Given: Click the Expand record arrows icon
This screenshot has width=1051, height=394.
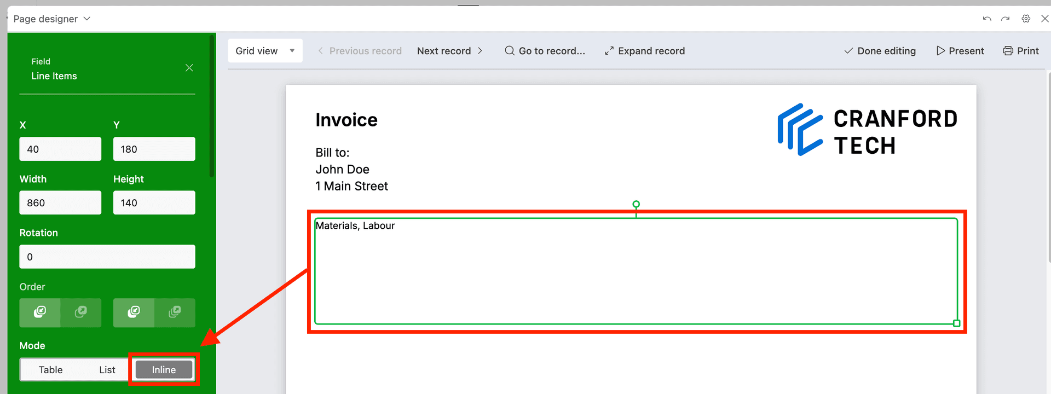Looking at the screenshot, I should point(609,51).
